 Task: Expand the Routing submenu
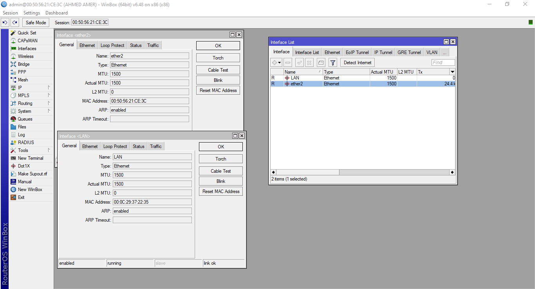tap(25, 103)
